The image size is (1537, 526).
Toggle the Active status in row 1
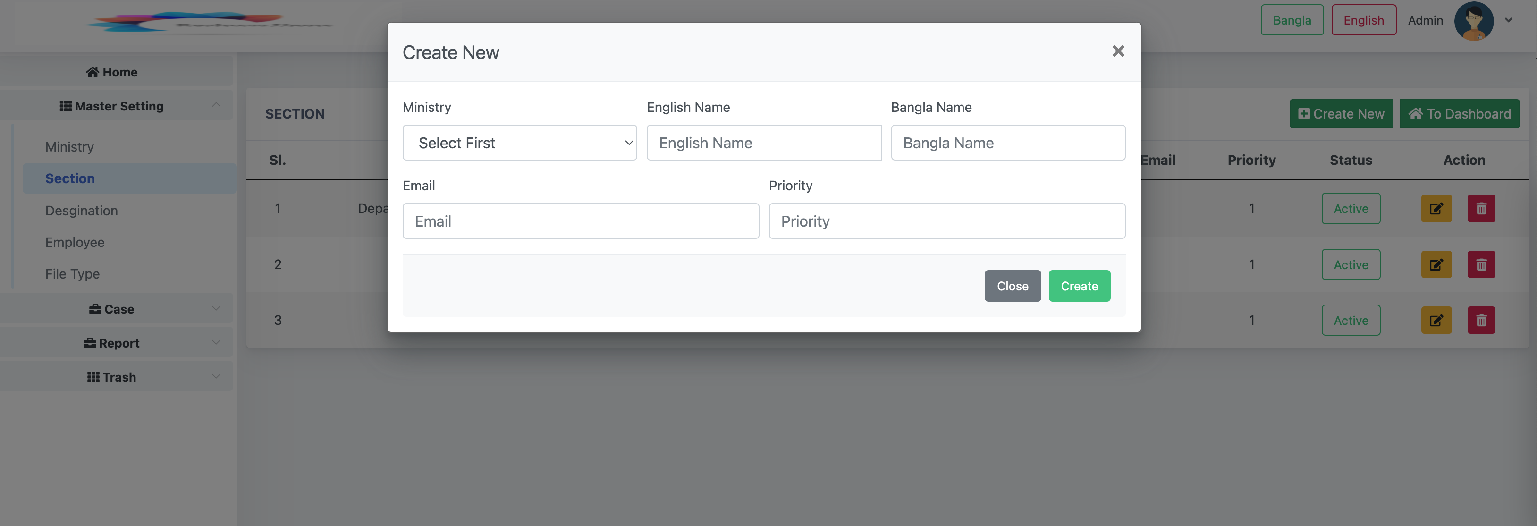[x=1350, y=208]
